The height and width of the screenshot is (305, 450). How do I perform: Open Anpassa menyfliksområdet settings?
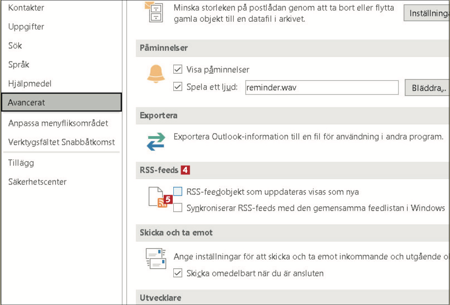pyautogui.click(x=58, y=123)
